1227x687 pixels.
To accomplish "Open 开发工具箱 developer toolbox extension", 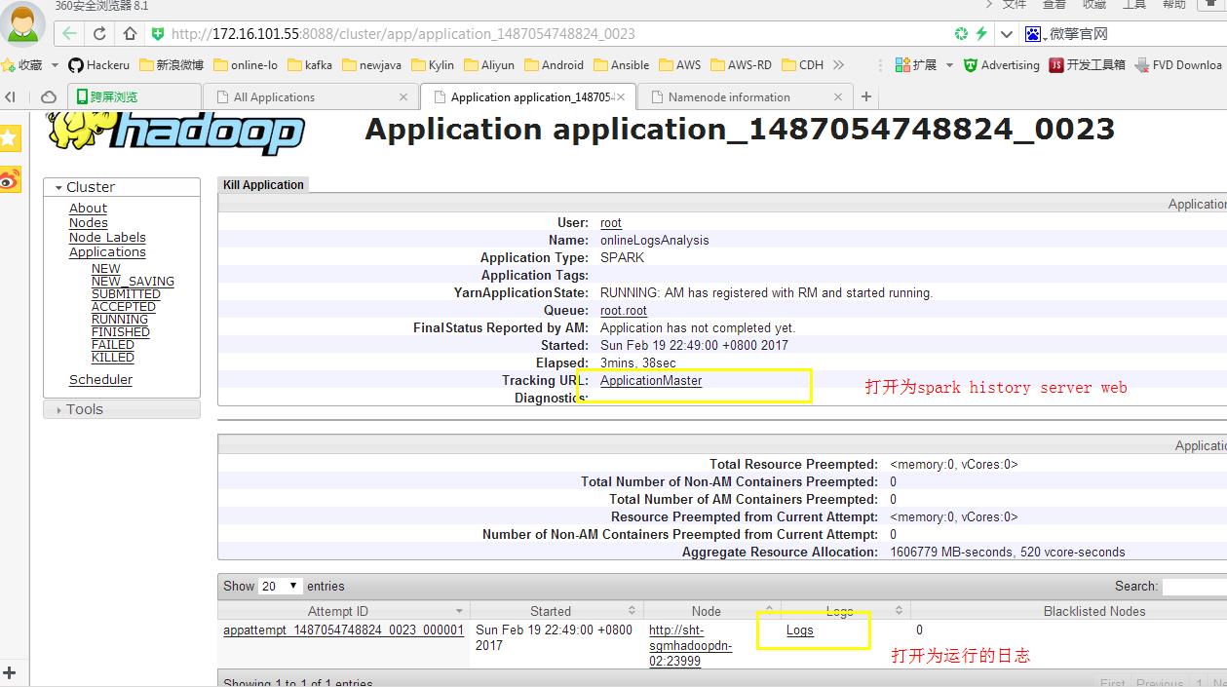I will [1087, 65].
